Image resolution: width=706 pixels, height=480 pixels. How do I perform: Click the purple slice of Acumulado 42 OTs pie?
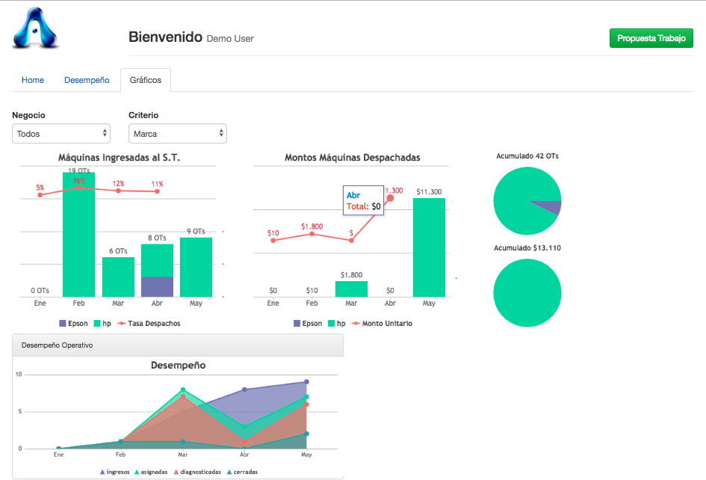[x=550, y=207]
